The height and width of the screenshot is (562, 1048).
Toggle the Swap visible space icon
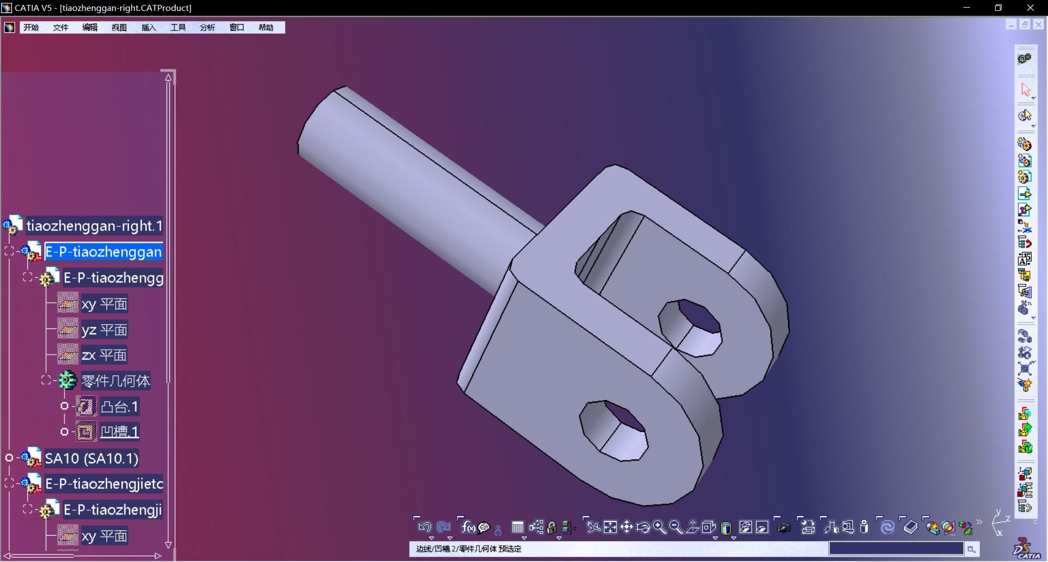coord(762,527)
